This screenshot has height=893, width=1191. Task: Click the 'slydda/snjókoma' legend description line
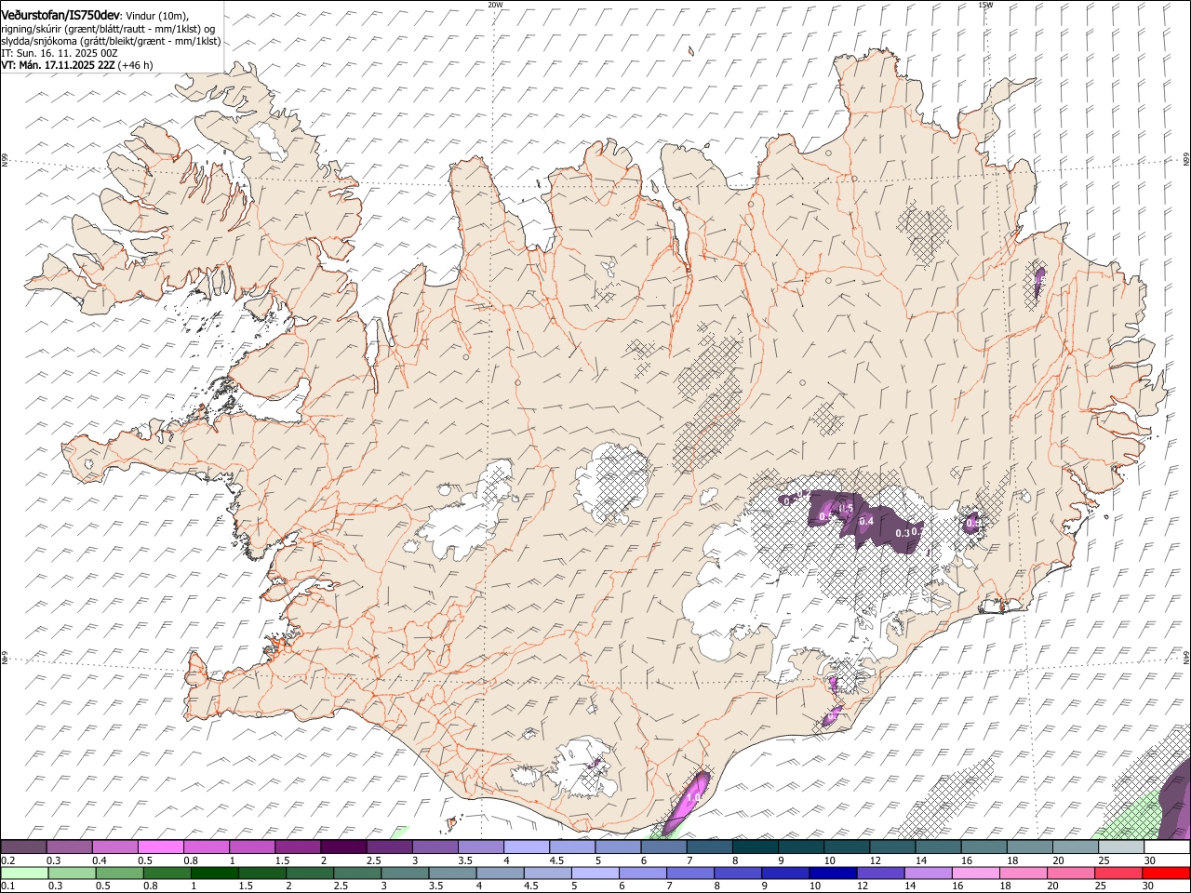tap(111, 41)
